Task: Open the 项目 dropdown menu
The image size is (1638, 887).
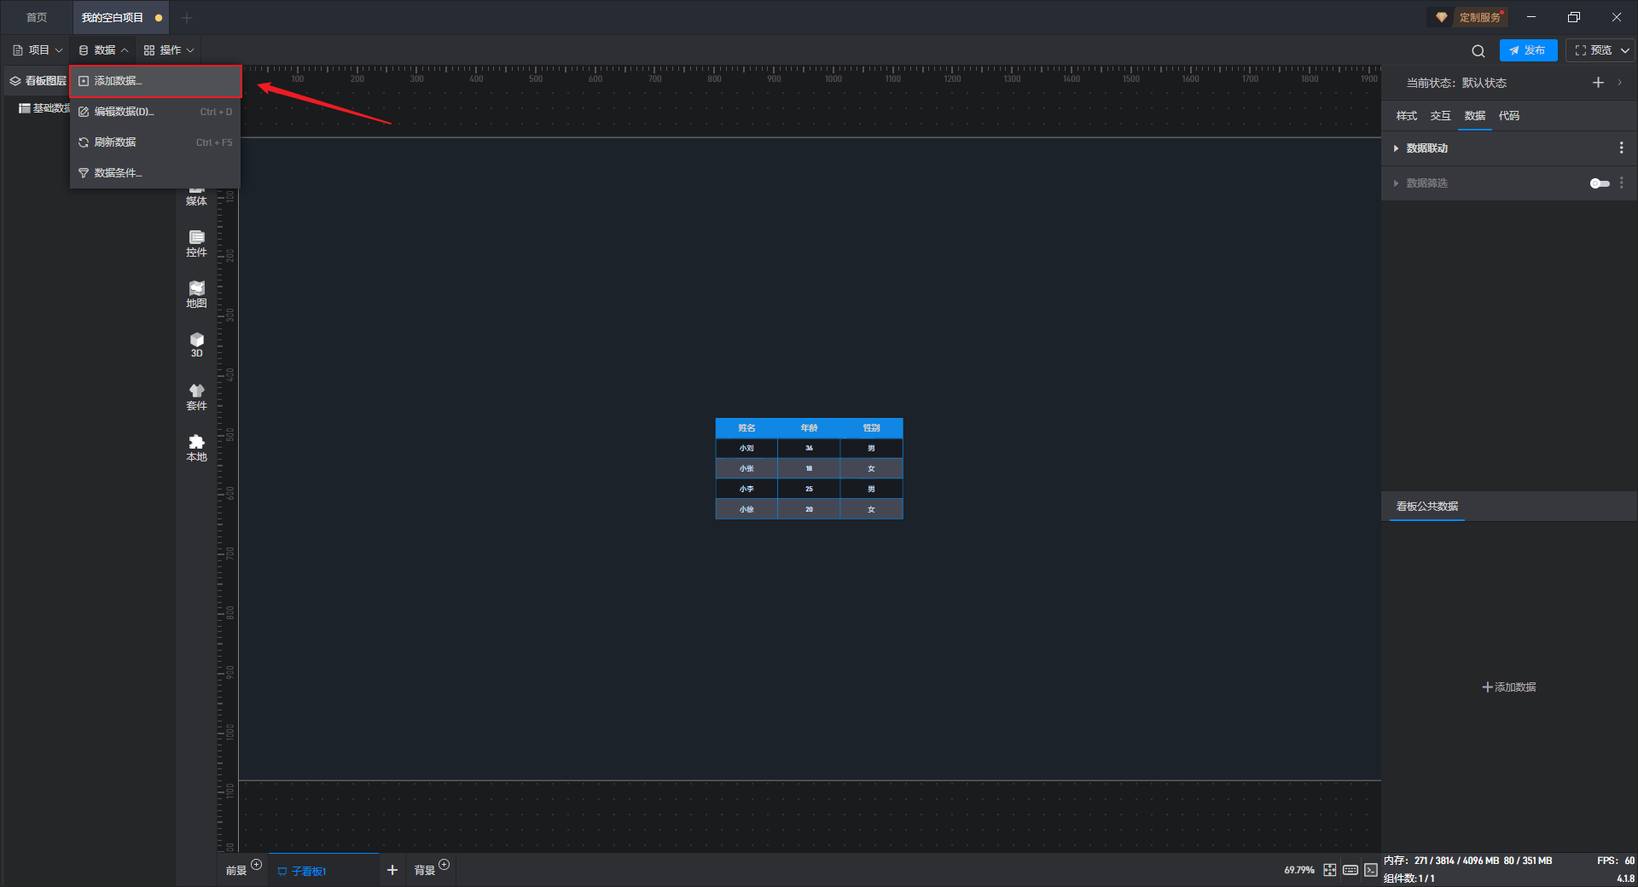Action: point(38,50)
